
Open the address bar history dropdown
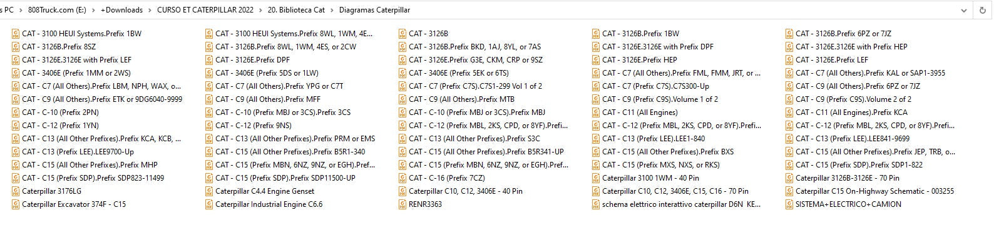click(964, 10)
